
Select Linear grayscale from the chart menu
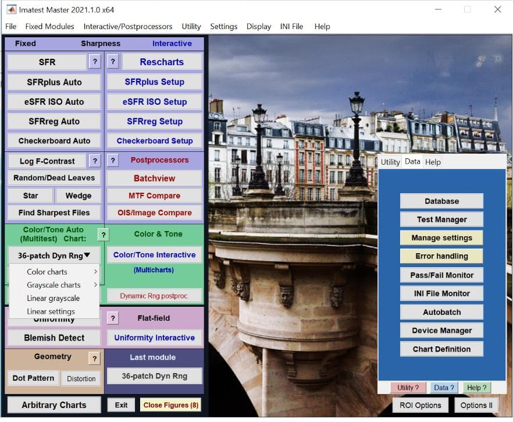click(x=54, y=298)
